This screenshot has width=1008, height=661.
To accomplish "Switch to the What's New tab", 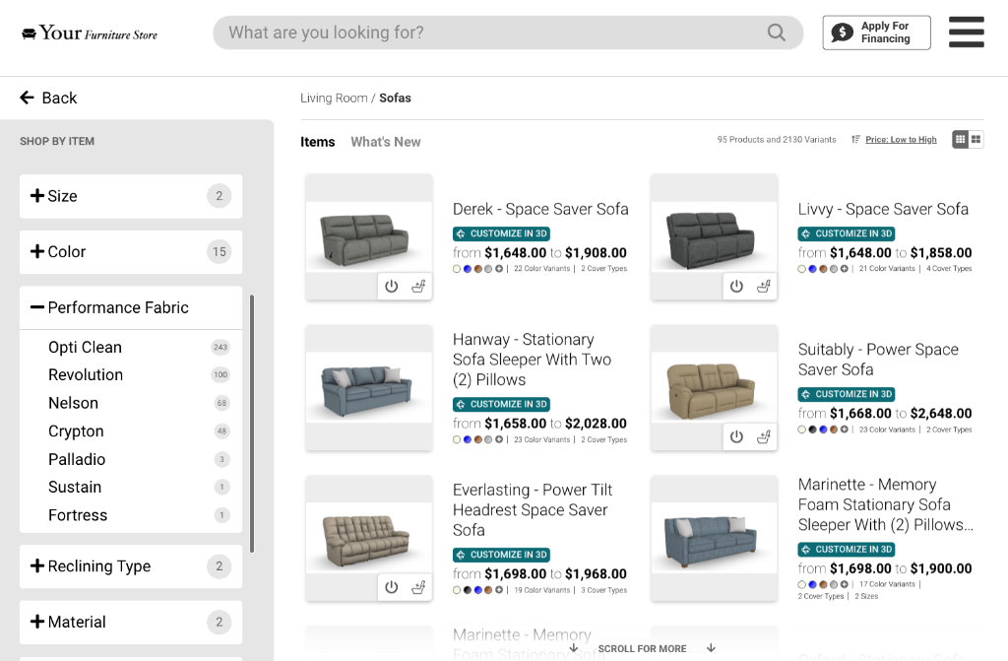I will [386, 142].
